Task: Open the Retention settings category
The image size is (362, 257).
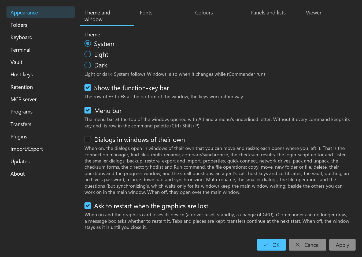Action: pos(40,87)
